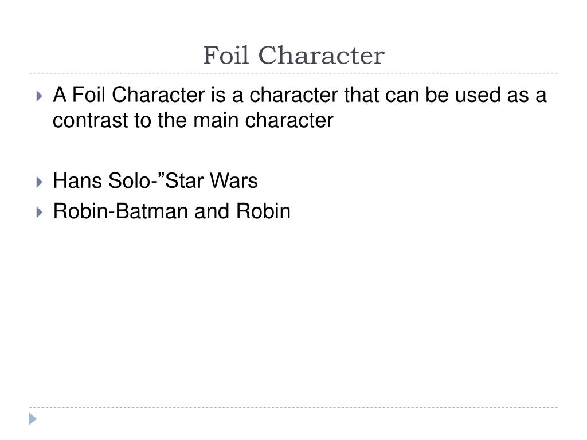Image resolution: width=587 pixels, height=440 pixels.
Task: Select the word "Foil" in the slide title
Action: pos(226,56)
